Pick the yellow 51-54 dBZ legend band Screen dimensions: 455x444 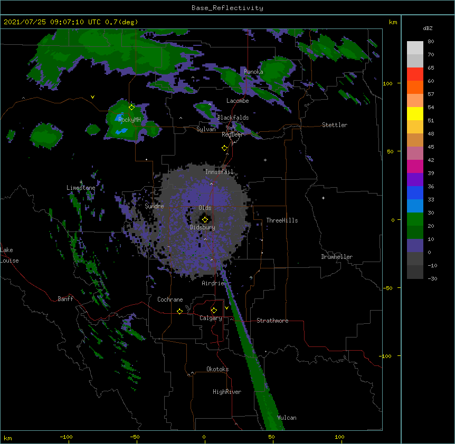click(415, 113)
